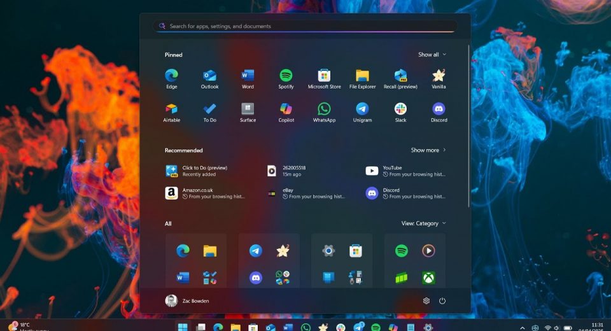Viewport: 611px width, 331px height.
Task: Open File Explorer in the All category group
Action: point(209,251)
